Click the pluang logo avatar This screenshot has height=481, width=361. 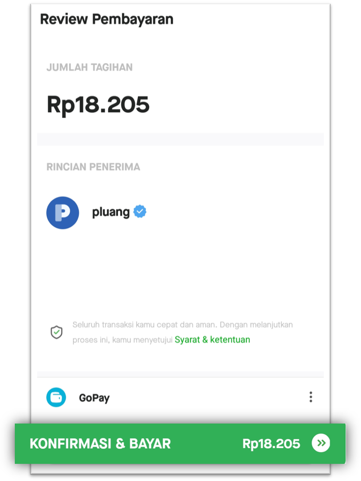click(62, 213)
